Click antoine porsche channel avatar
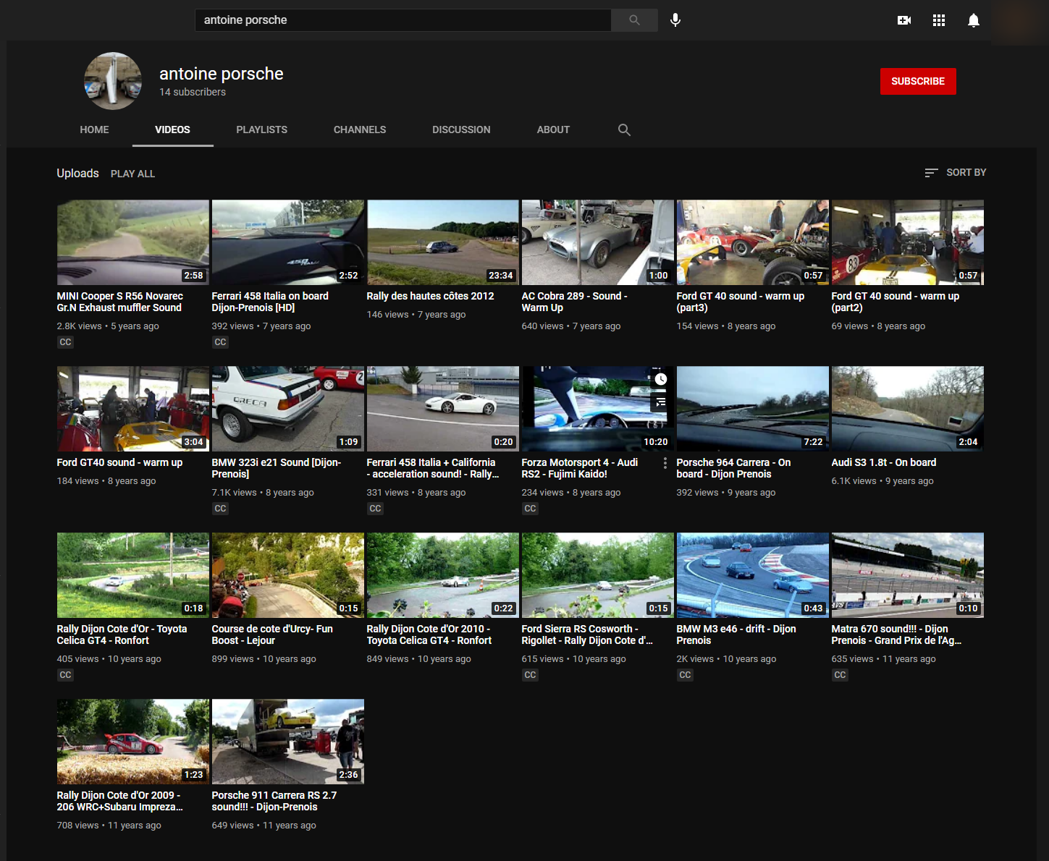This screenshot has width=1049, height=861. pos(113,81)
